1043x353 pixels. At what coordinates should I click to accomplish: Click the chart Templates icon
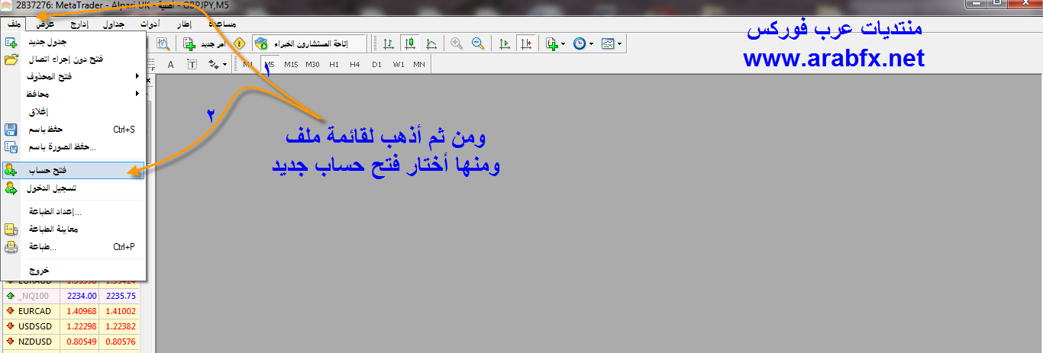tap(608, 44)
